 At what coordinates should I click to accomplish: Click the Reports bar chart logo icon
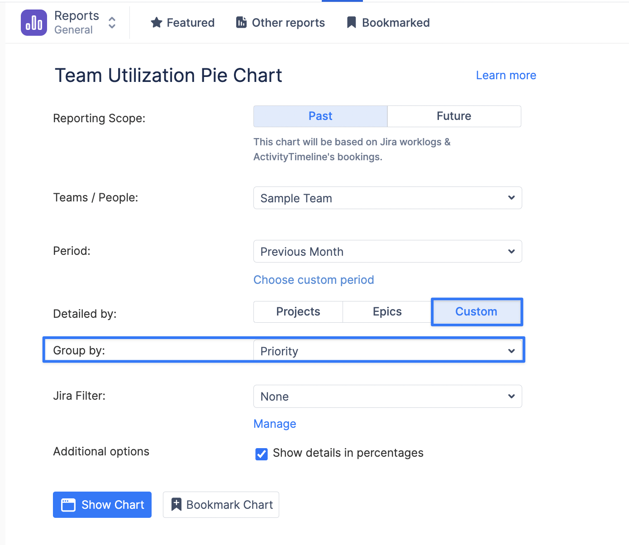[34, 23]
